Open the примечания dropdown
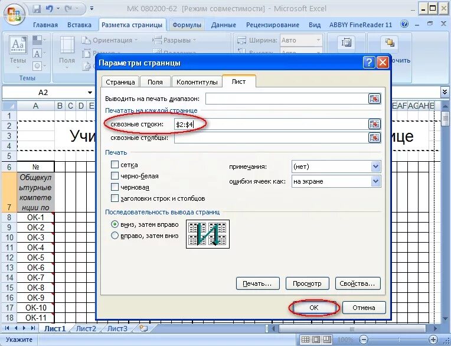Screen dimensions: 451x346 (375, 167)
